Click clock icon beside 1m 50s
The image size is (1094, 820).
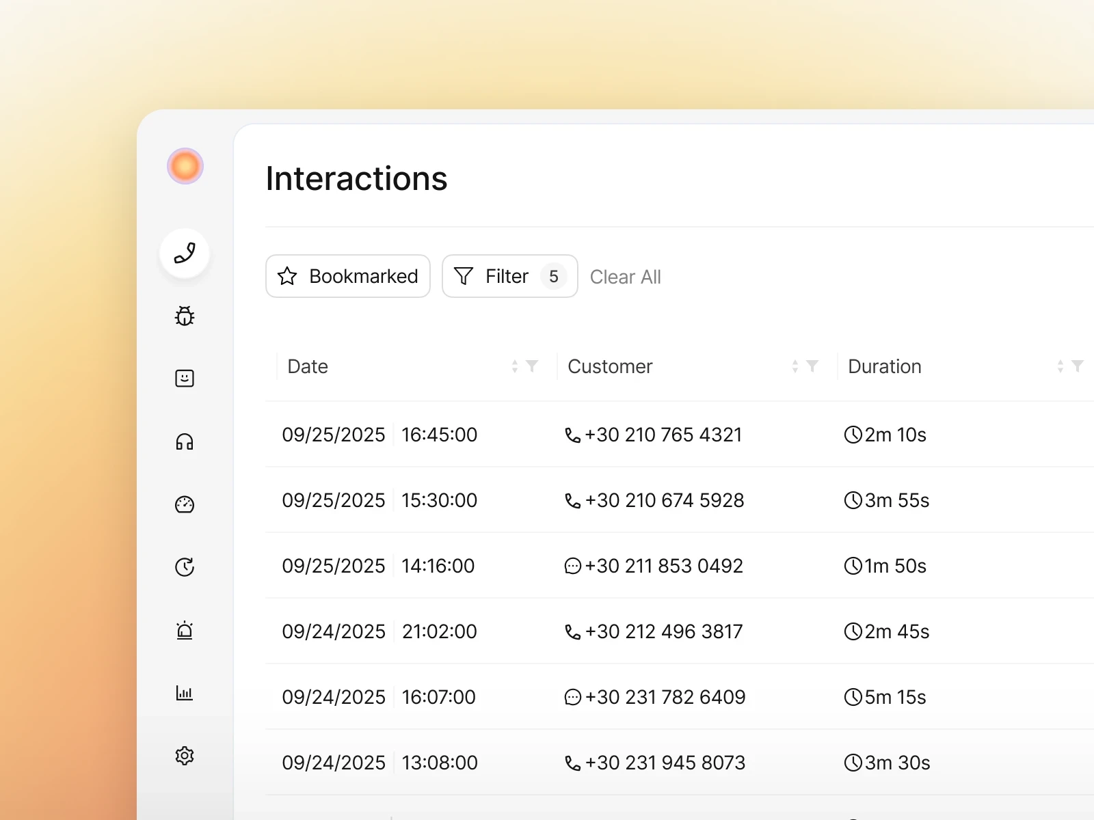853,566
